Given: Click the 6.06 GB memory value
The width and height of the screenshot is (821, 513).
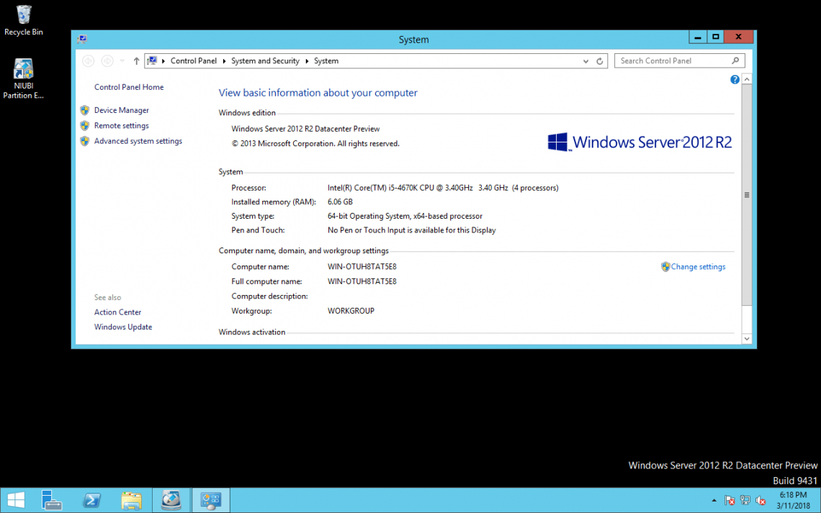Looking at the screenshot, I should tap(340, 202).
